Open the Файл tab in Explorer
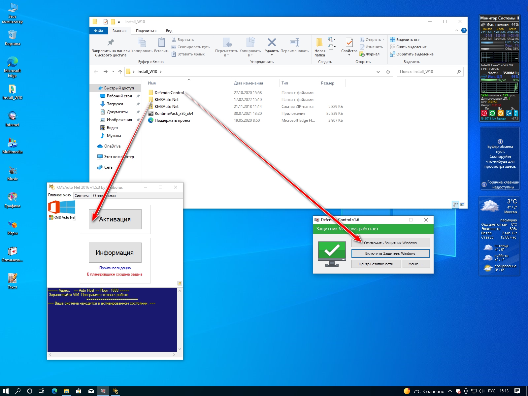 tap(99, 31)
